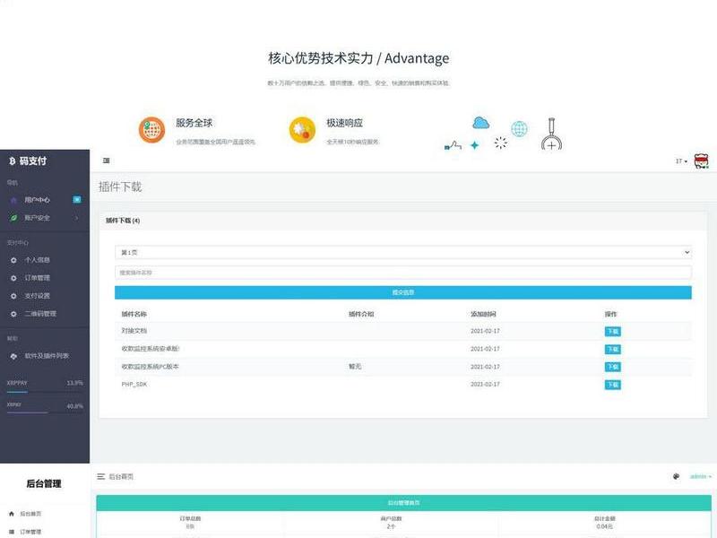Click gear icon next to 二维码管理
The height and width of the screenshot is (538, 717).
[13, 315]
